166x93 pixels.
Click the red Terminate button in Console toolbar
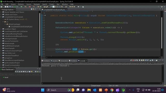coord(133,60)
